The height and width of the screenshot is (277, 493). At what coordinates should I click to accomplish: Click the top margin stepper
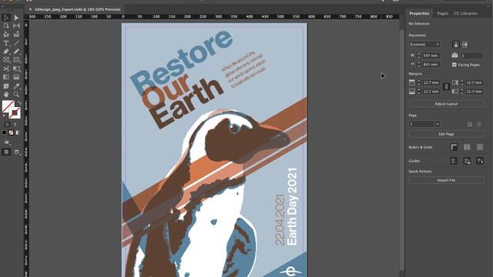[418, 82]
